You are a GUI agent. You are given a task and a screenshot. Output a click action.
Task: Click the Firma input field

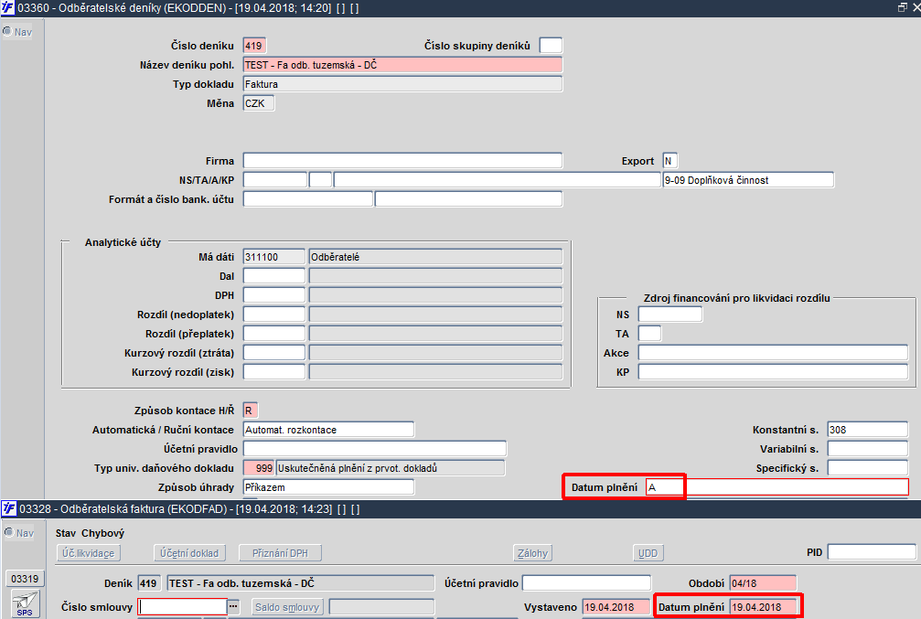(402, 161)
